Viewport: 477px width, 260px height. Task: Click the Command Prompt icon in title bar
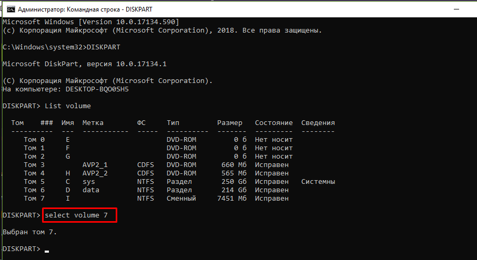9,8
